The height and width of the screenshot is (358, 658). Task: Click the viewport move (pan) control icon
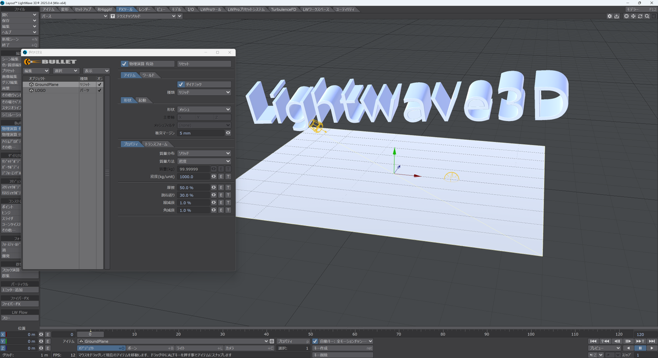click(633, 16)
